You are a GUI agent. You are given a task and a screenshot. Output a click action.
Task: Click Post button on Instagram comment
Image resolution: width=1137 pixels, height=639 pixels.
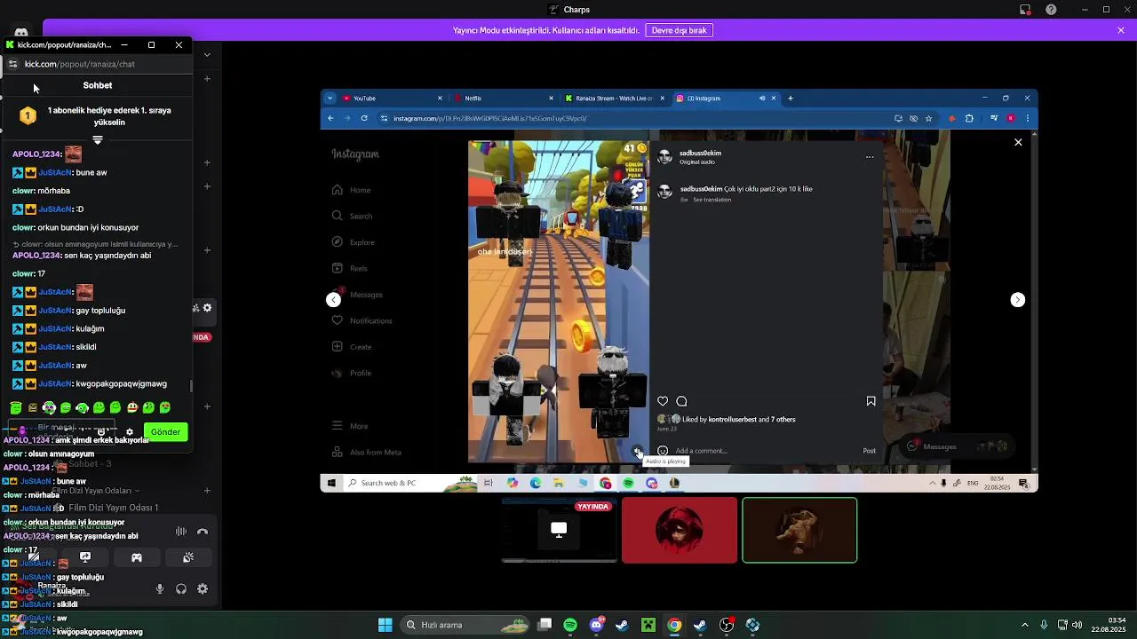pyautogui.click(x=870, y=451)
